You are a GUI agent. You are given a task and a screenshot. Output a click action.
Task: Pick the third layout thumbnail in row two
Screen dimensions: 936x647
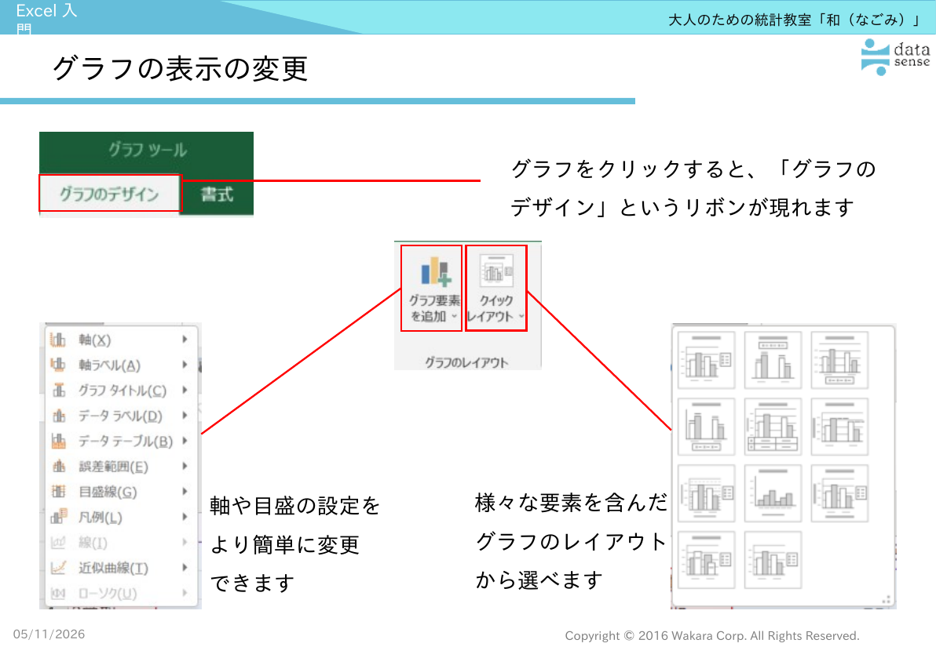(x=839, y=427)
